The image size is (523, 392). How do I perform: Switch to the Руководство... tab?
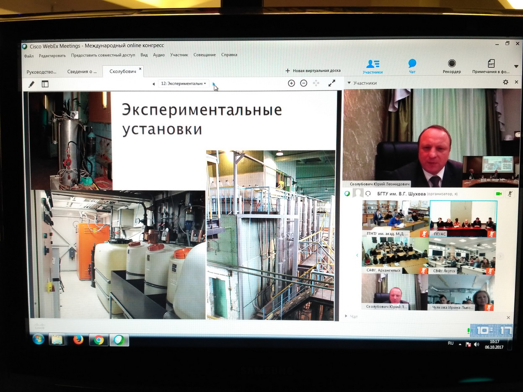pos(41,72)
